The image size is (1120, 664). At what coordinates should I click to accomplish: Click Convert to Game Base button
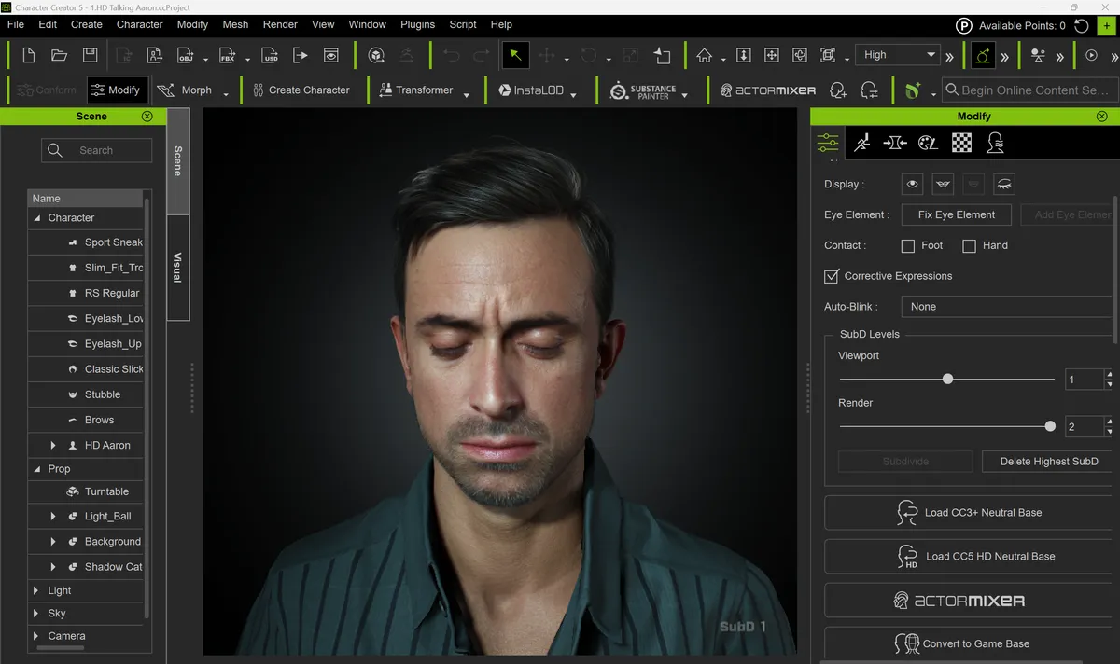(970, 643)
